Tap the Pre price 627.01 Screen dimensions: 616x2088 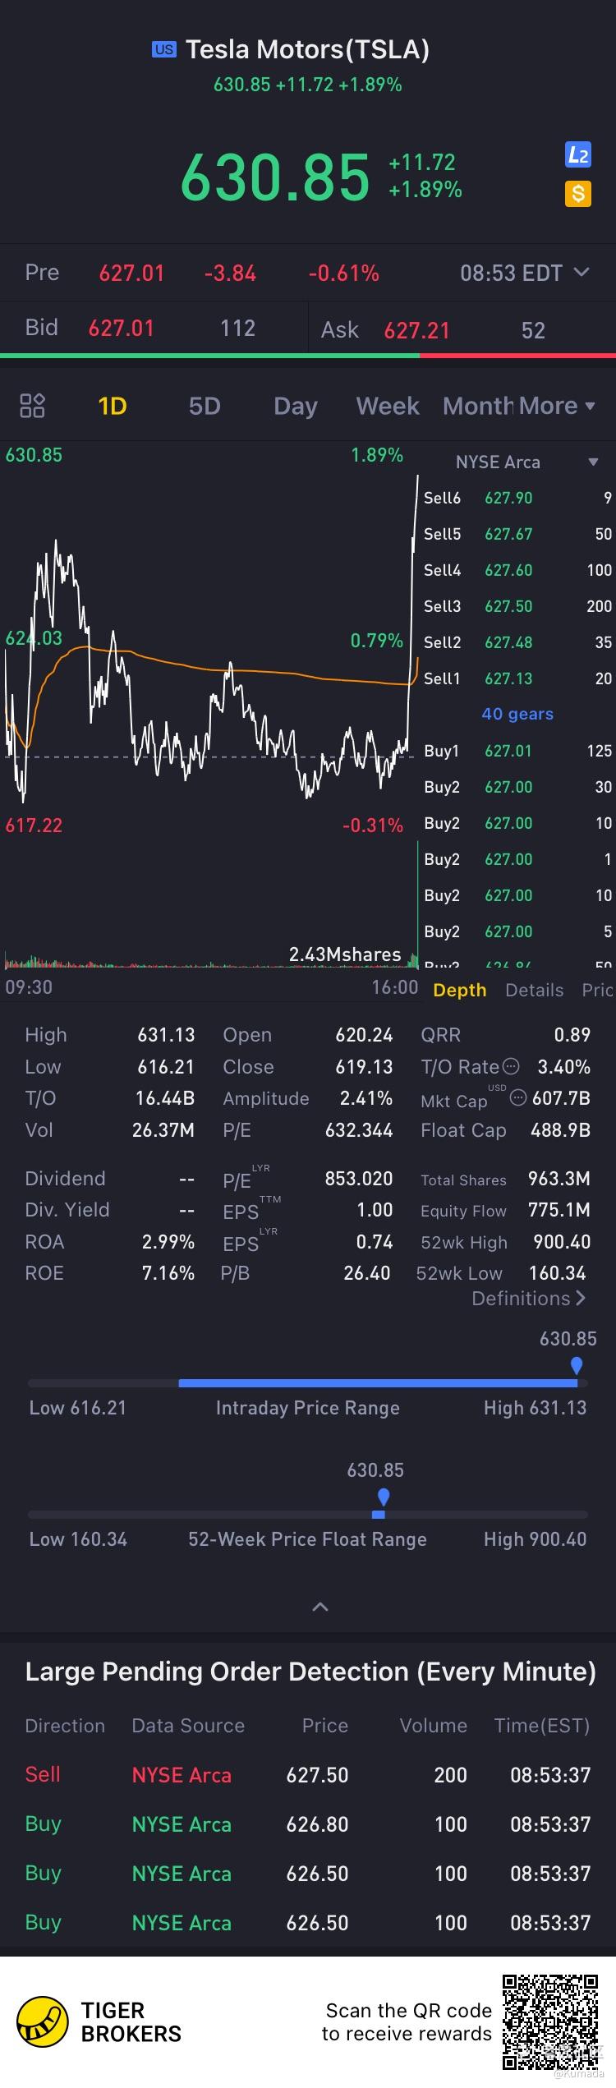(x=131, y=273)
